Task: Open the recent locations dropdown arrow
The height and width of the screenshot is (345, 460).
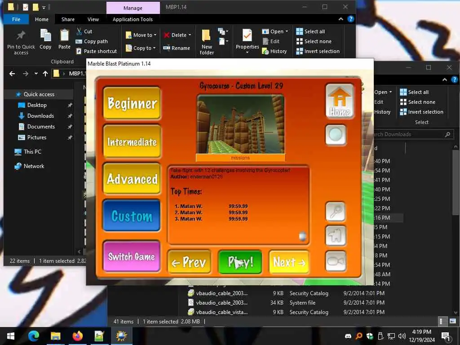Action: coord(36,74)
